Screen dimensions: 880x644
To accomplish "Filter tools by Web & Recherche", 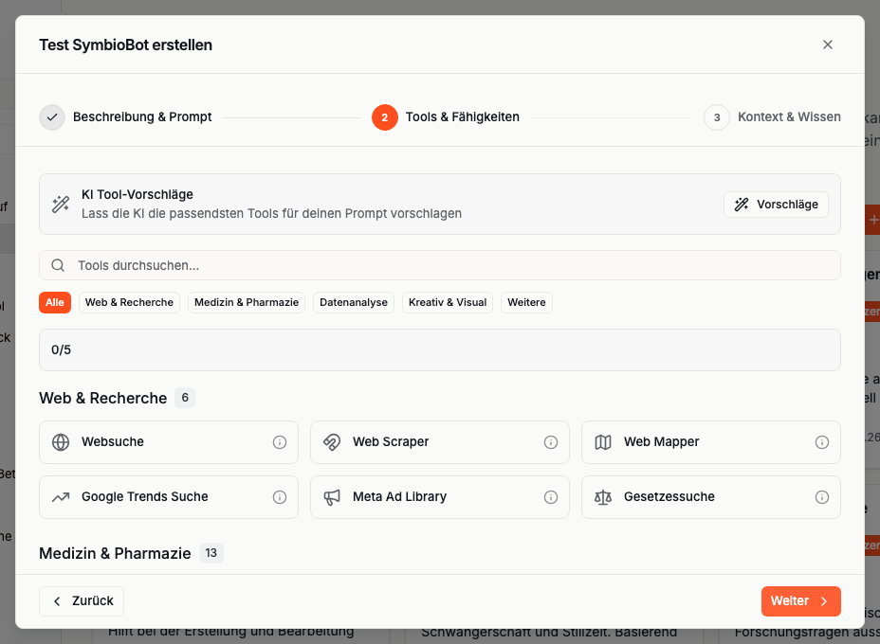I will [129, 302].
